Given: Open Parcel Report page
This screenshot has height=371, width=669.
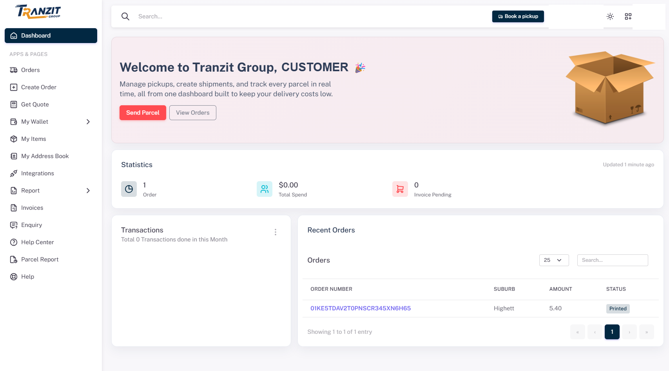Looking at the screenshot, I should pyautogui.click(x=51, y=259).
